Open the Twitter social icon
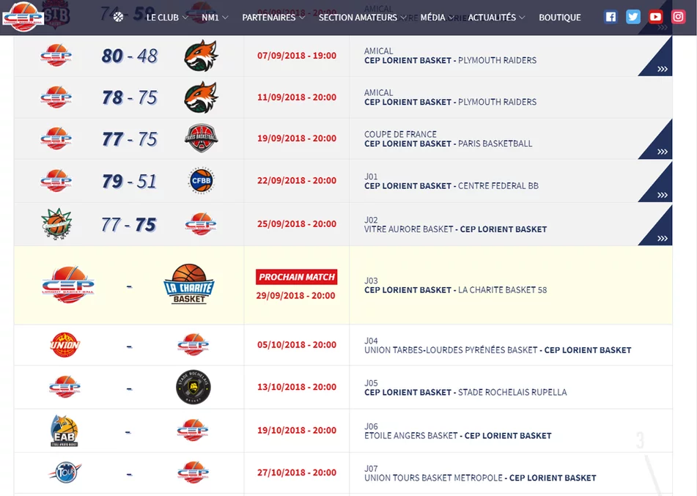This screenshot has height=496, width=697. [x=633, y=17]
